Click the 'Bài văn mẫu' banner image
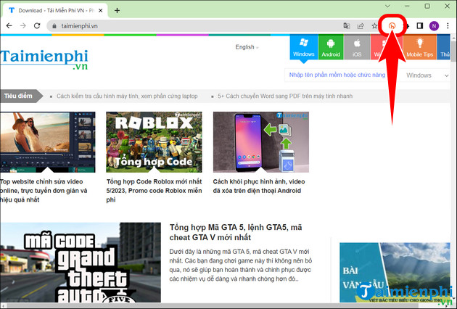Viewport: 457px width, 309px height. pyautogui.click(x=395, y=273)
